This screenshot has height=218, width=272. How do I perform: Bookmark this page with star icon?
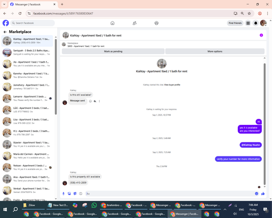click(249, 14)
